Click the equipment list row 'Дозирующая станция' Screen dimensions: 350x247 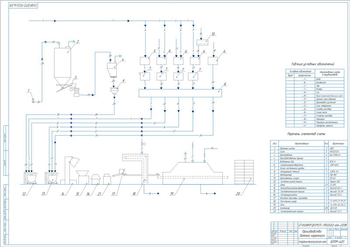coord(309,172)
